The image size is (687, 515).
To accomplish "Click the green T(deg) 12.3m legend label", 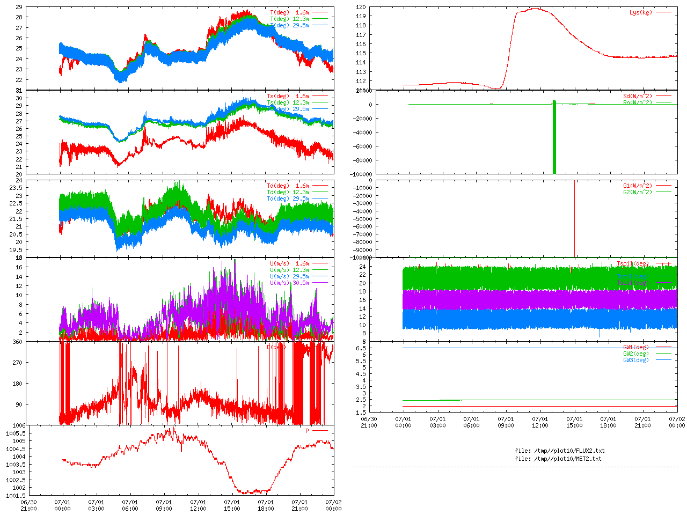I will pos(289,19).
